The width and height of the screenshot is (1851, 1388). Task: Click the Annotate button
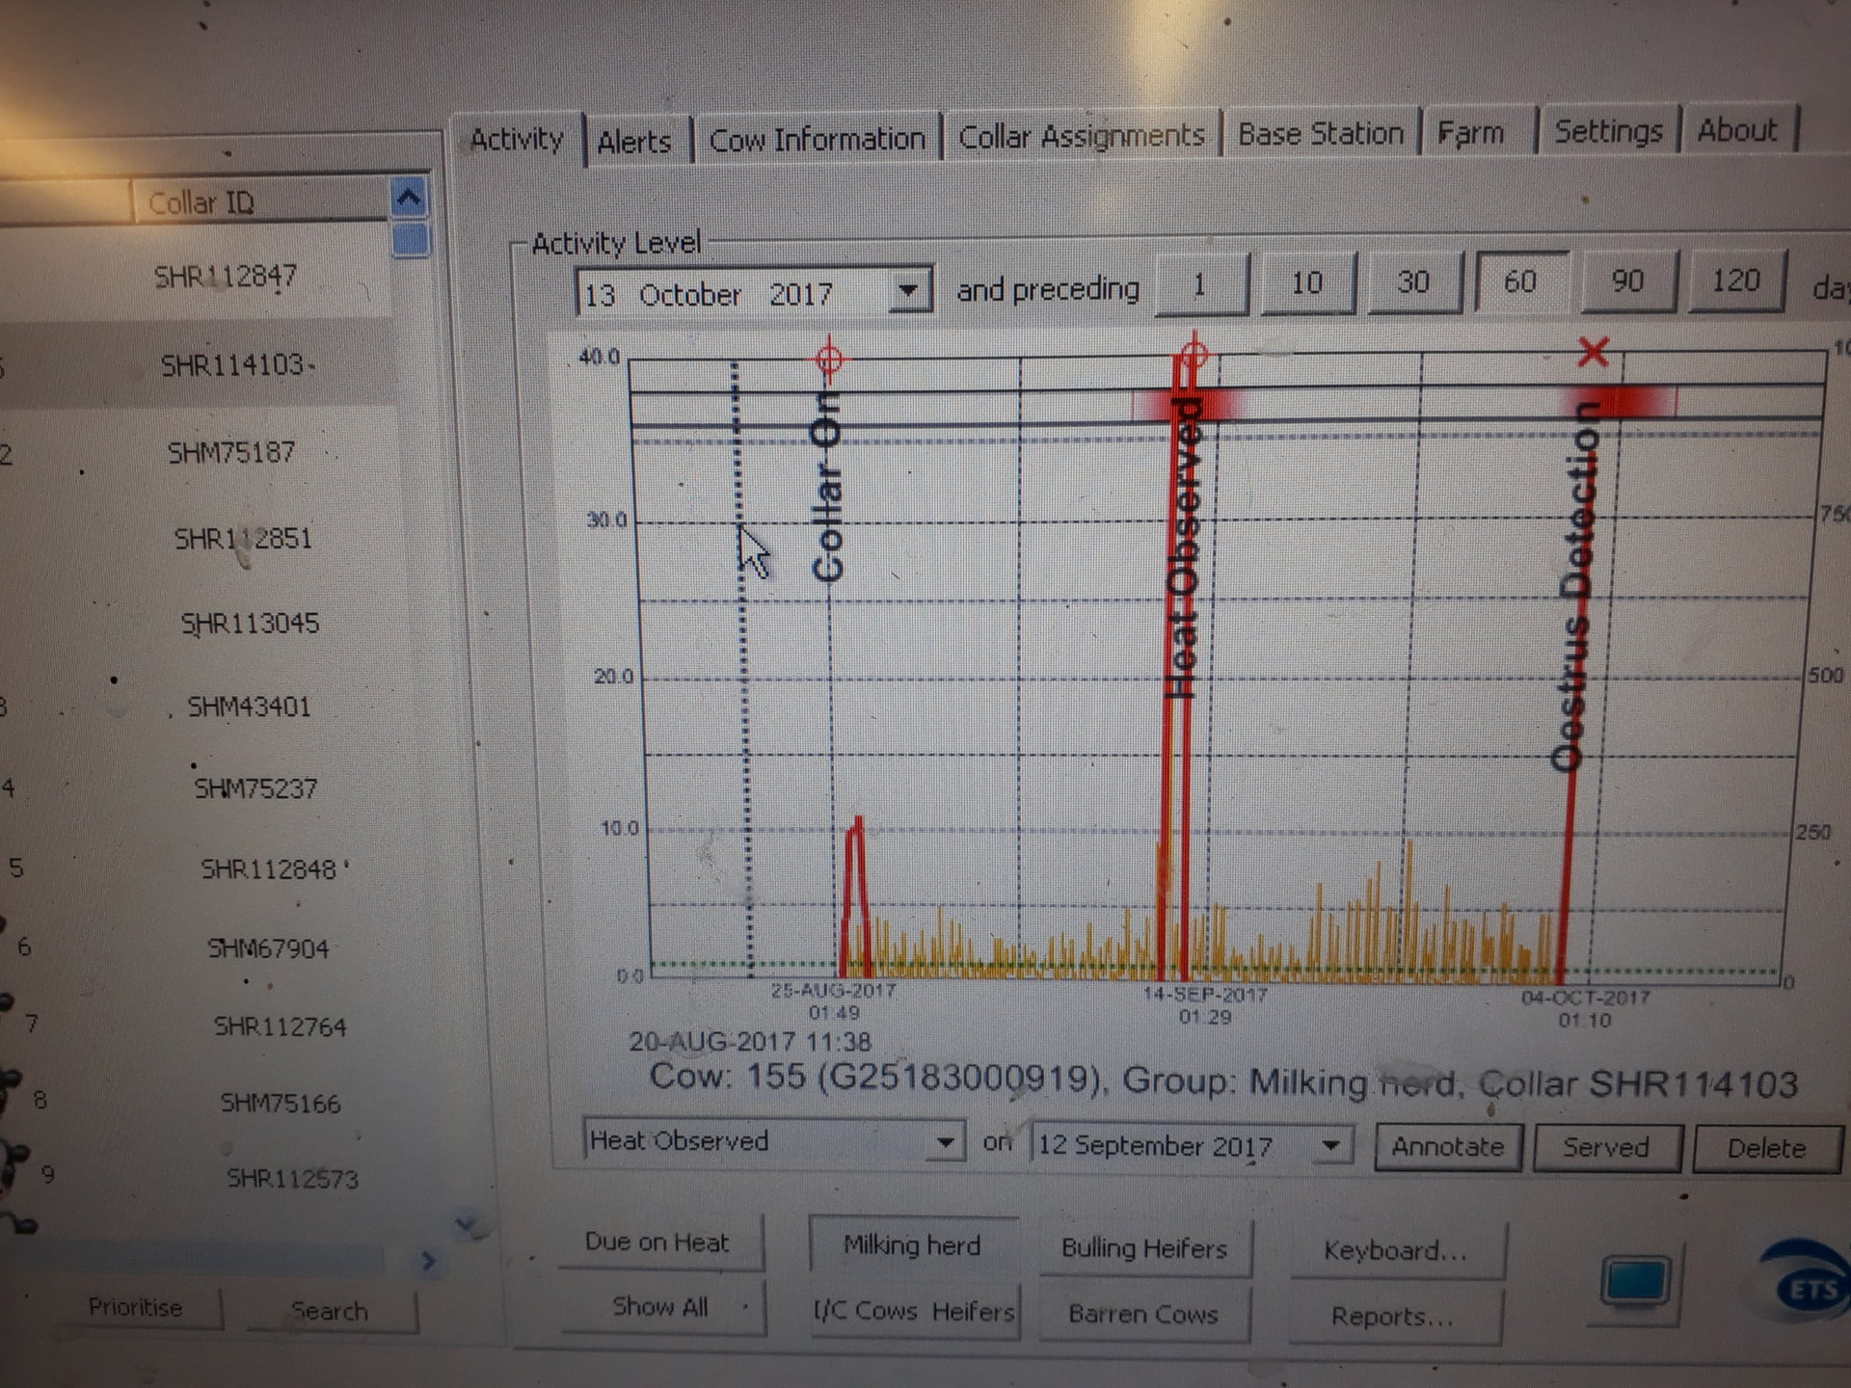[x=1447, y=1147]
